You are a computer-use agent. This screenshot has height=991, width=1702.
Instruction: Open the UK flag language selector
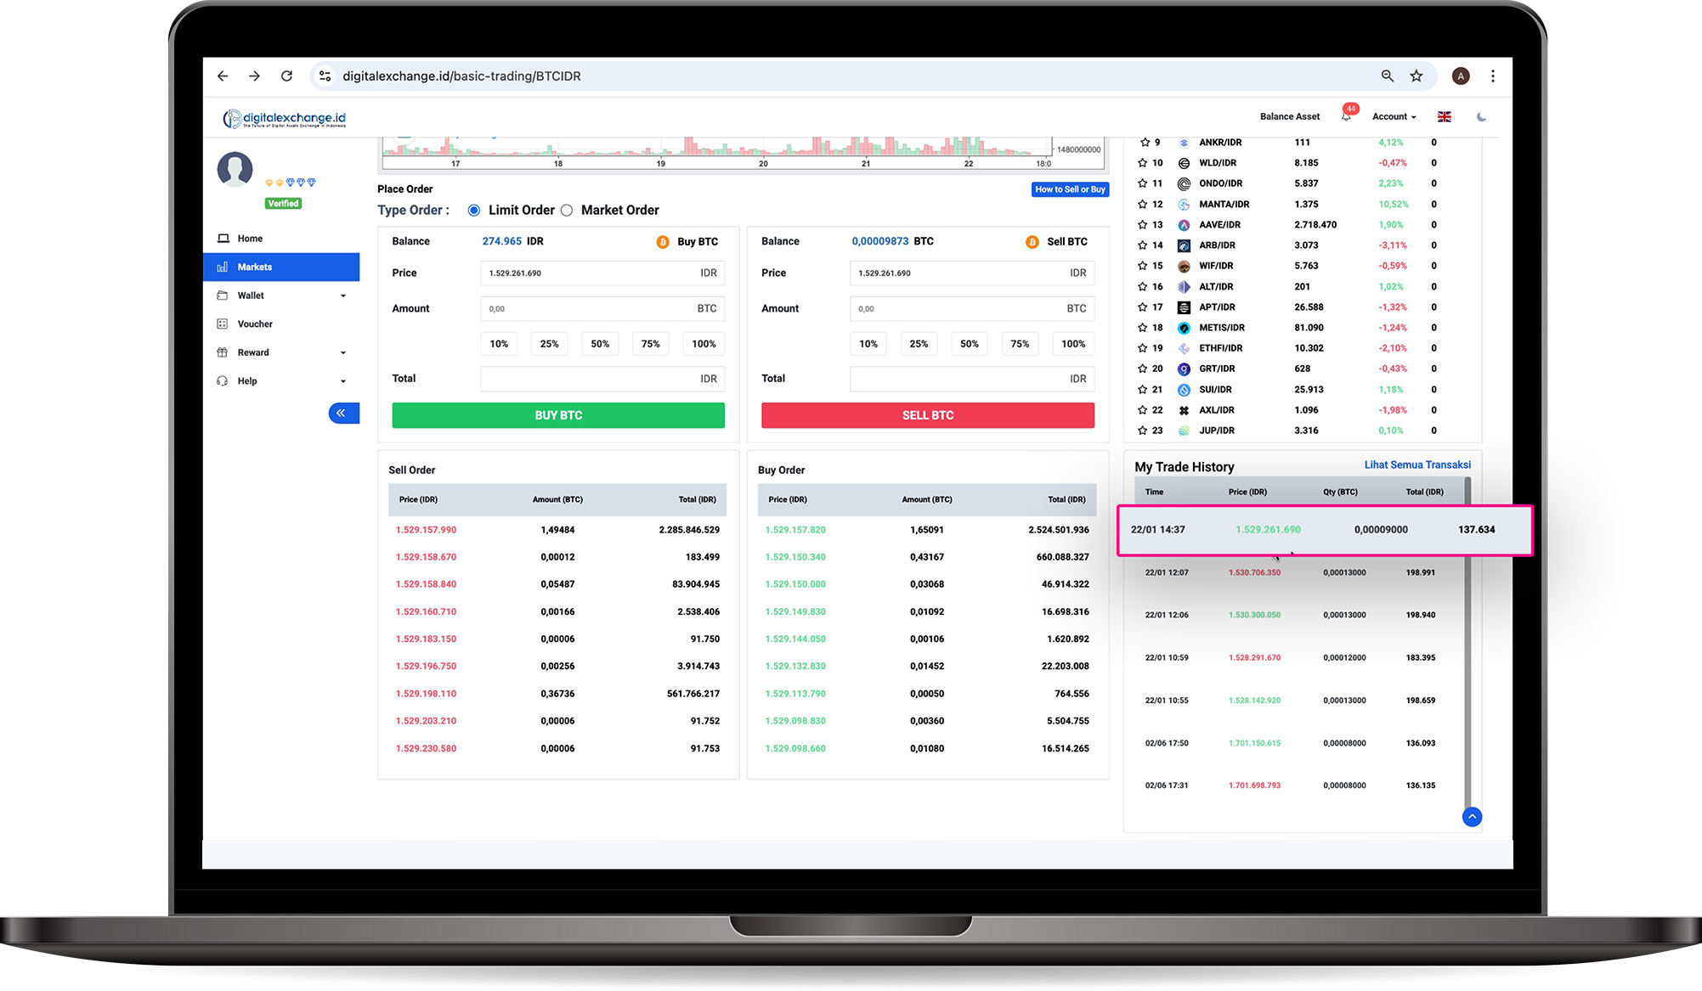point(1444,117)
